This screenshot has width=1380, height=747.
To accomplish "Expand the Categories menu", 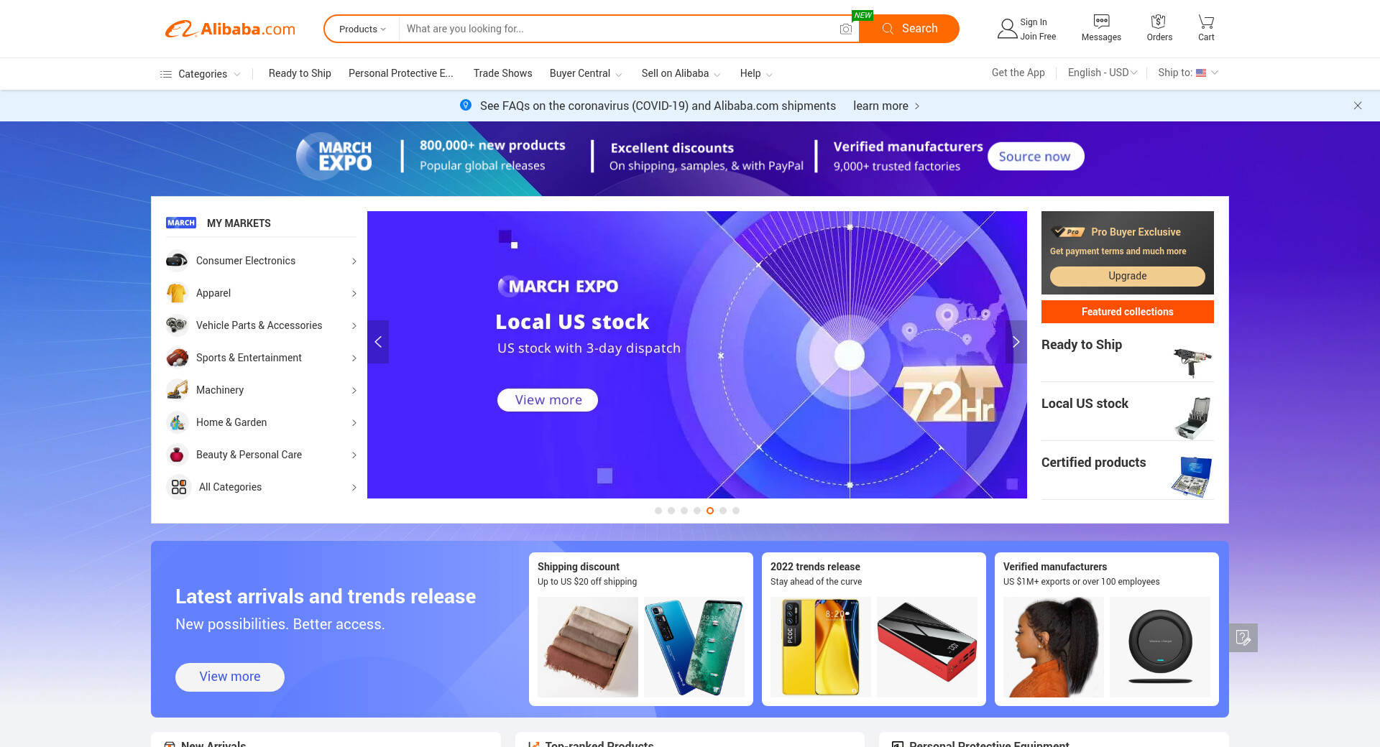I will click(200, 74).
